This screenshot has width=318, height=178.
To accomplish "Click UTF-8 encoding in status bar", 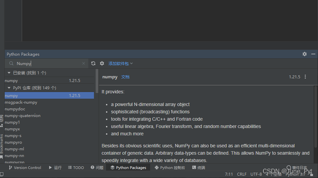I will coord(256,174).
